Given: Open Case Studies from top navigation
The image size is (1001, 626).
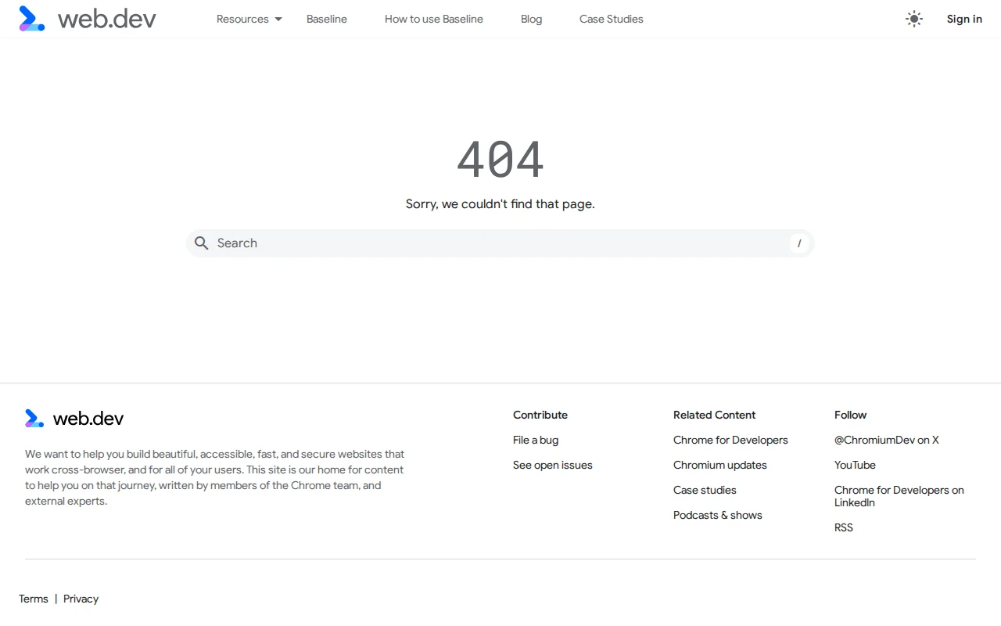Looking at the screenshot, I should point(611,19).
